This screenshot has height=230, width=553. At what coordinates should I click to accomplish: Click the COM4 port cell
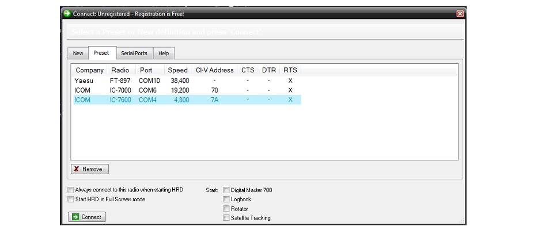(147, 99)
